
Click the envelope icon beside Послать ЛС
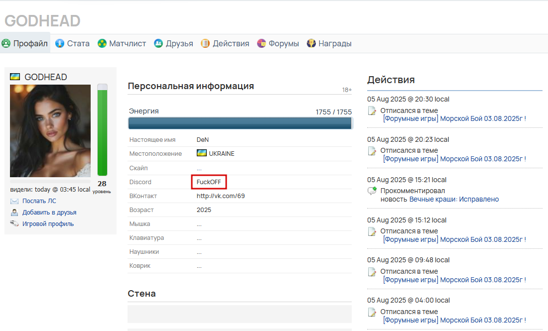tap(14, 201)
